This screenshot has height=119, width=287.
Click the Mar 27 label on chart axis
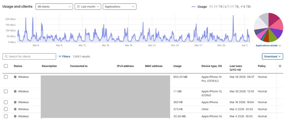click(x=198, y=45)
